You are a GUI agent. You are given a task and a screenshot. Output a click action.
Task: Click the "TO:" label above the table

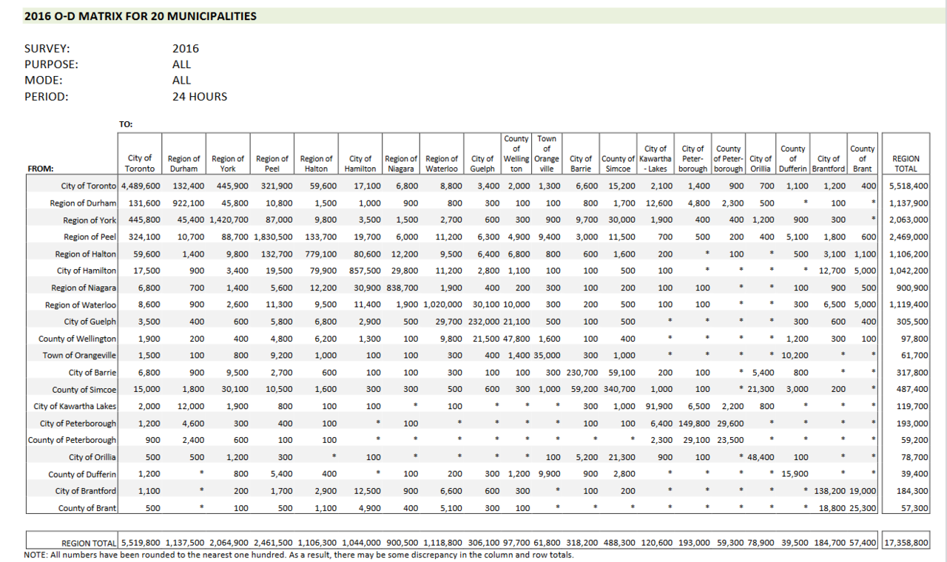(126, 124)
